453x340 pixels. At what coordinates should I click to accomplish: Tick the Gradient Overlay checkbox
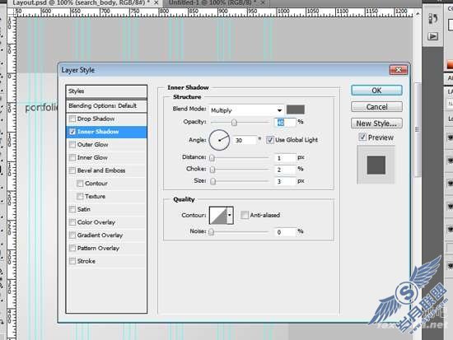click(x=72, y=235)
